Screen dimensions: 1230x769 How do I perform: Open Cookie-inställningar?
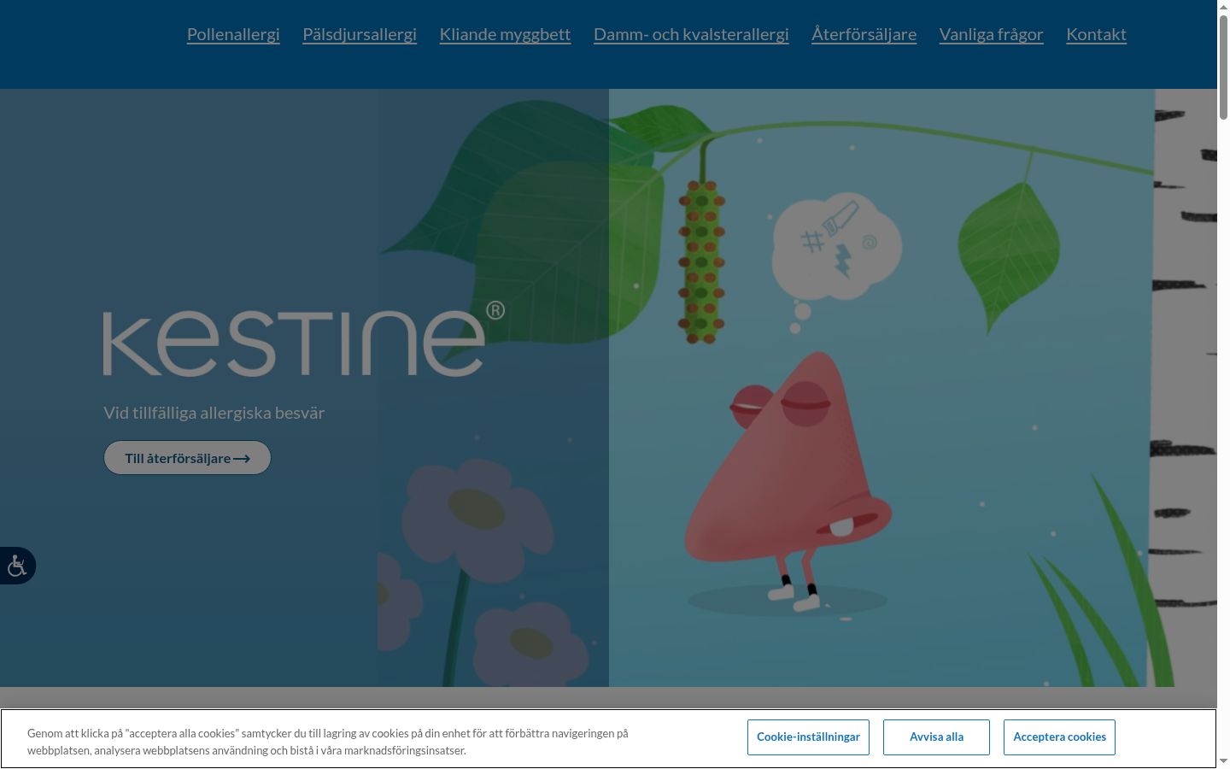(808, 737)
